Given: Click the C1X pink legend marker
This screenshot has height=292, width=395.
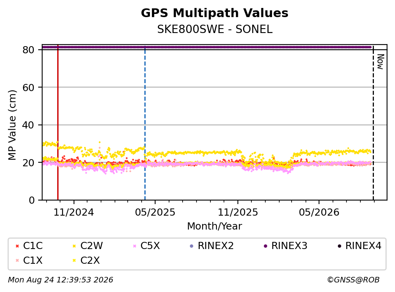Looking at the screenshot, I should pos(17,260).
